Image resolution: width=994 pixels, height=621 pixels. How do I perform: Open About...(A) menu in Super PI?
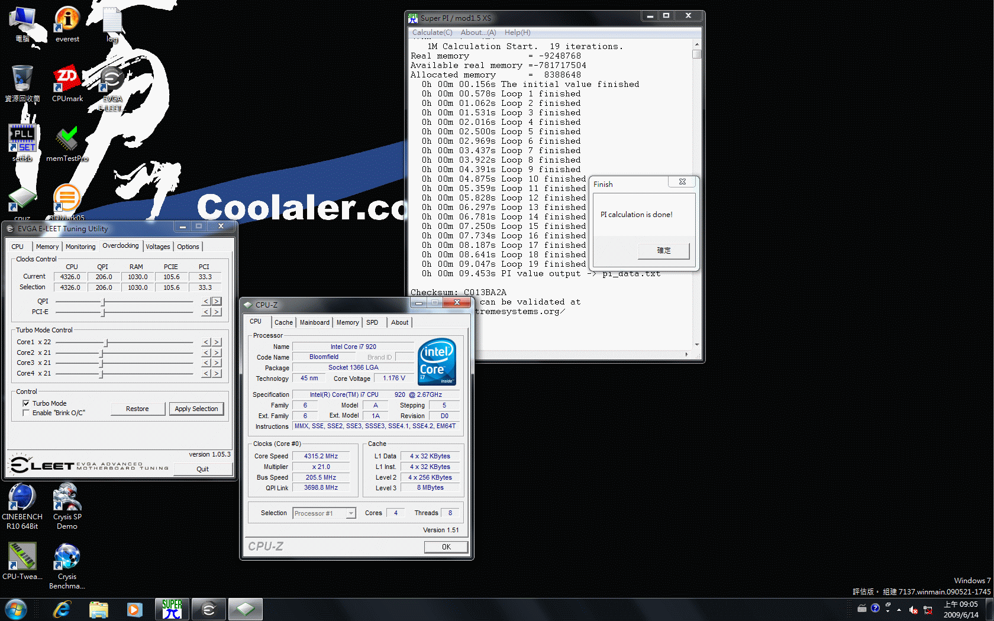(x=478, y=33)
